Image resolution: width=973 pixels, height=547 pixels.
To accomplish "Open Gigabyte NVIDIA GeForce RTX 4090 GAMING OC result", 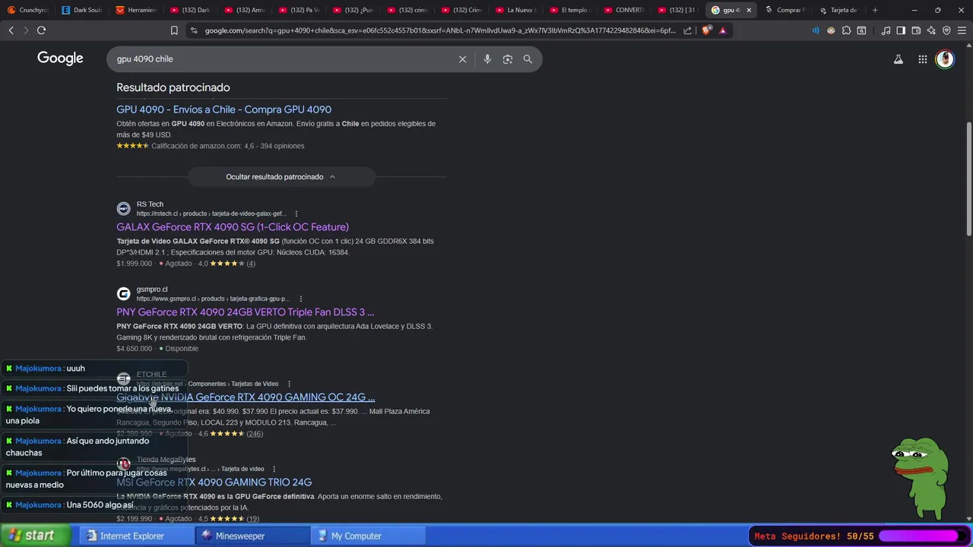I will click(246, 397).
